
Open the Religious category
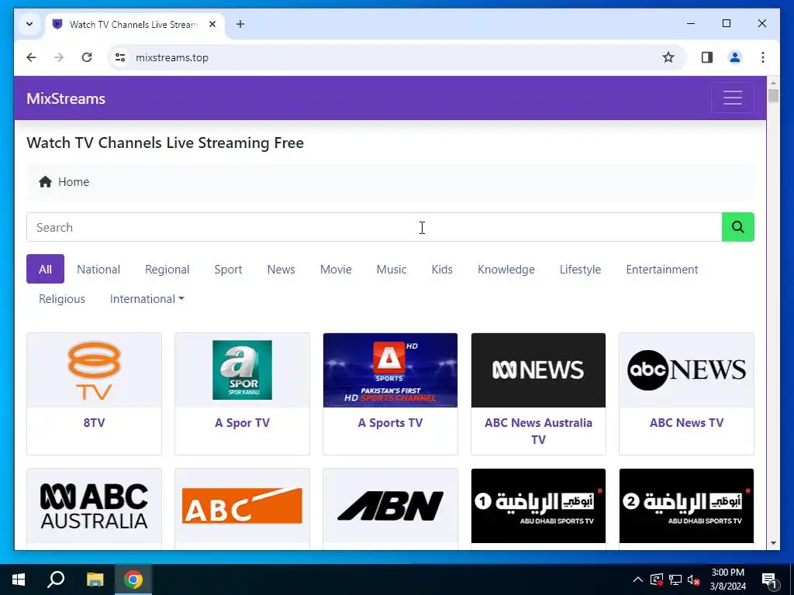coord(62,299)
